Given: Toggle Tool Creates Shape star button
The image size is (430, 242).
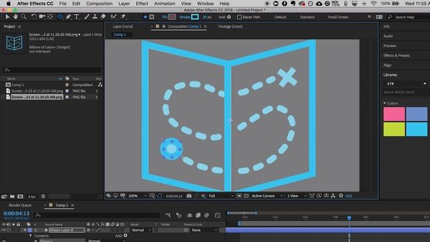Looking at the screenshot, I should [145, 17].
